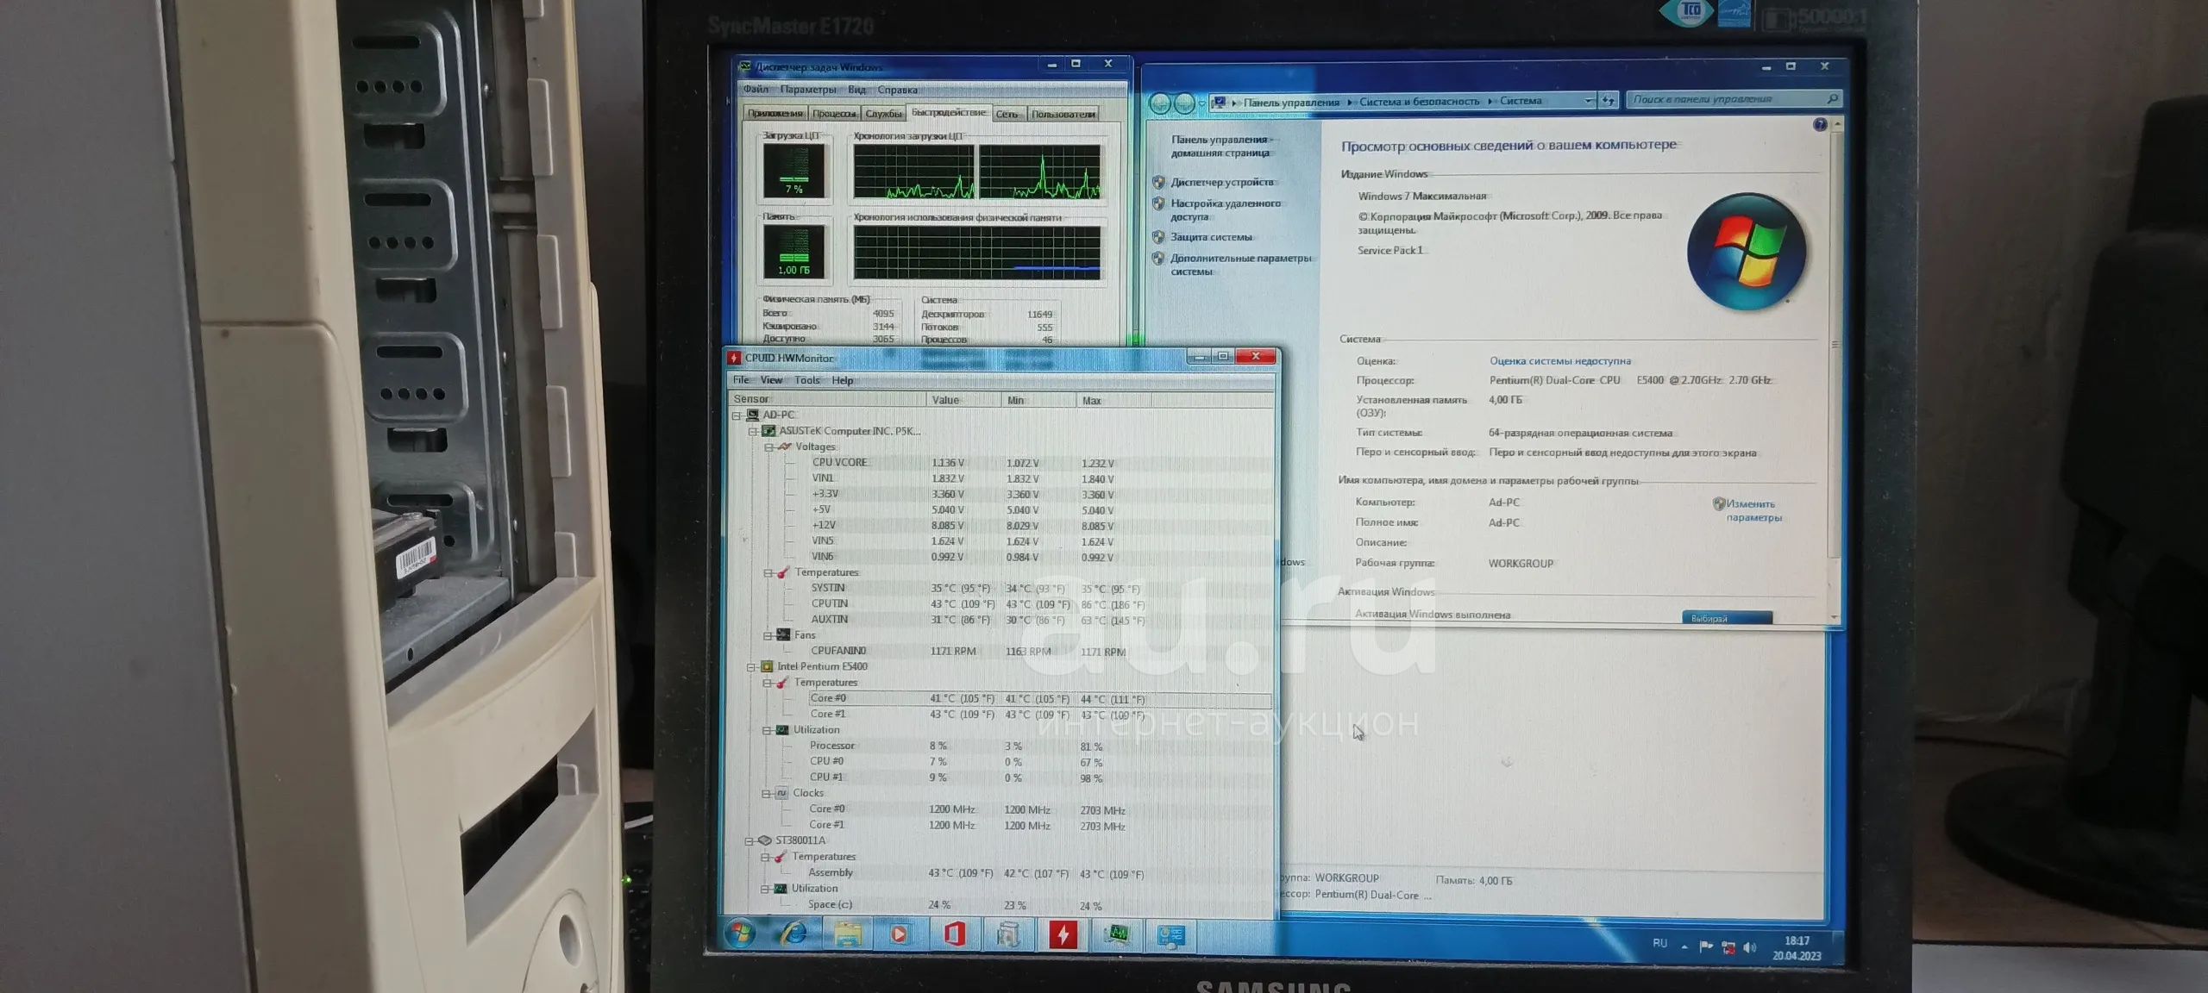The height and width of the screenshot is (993, 2208).
Task: Switch to Task Manager taskbar icon
Action: point(1117,934)
